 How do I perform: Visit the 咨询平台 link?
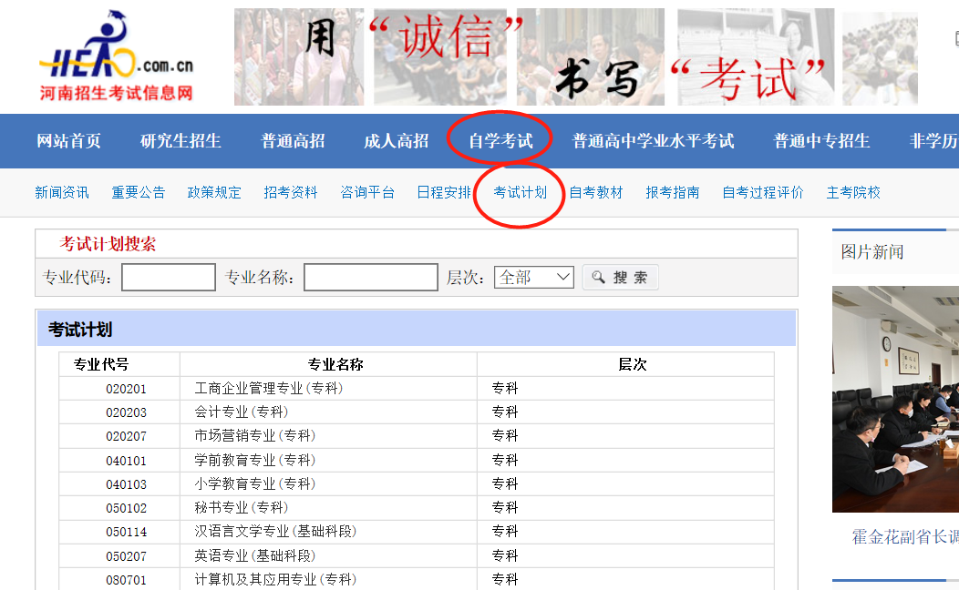click(367, 192)
